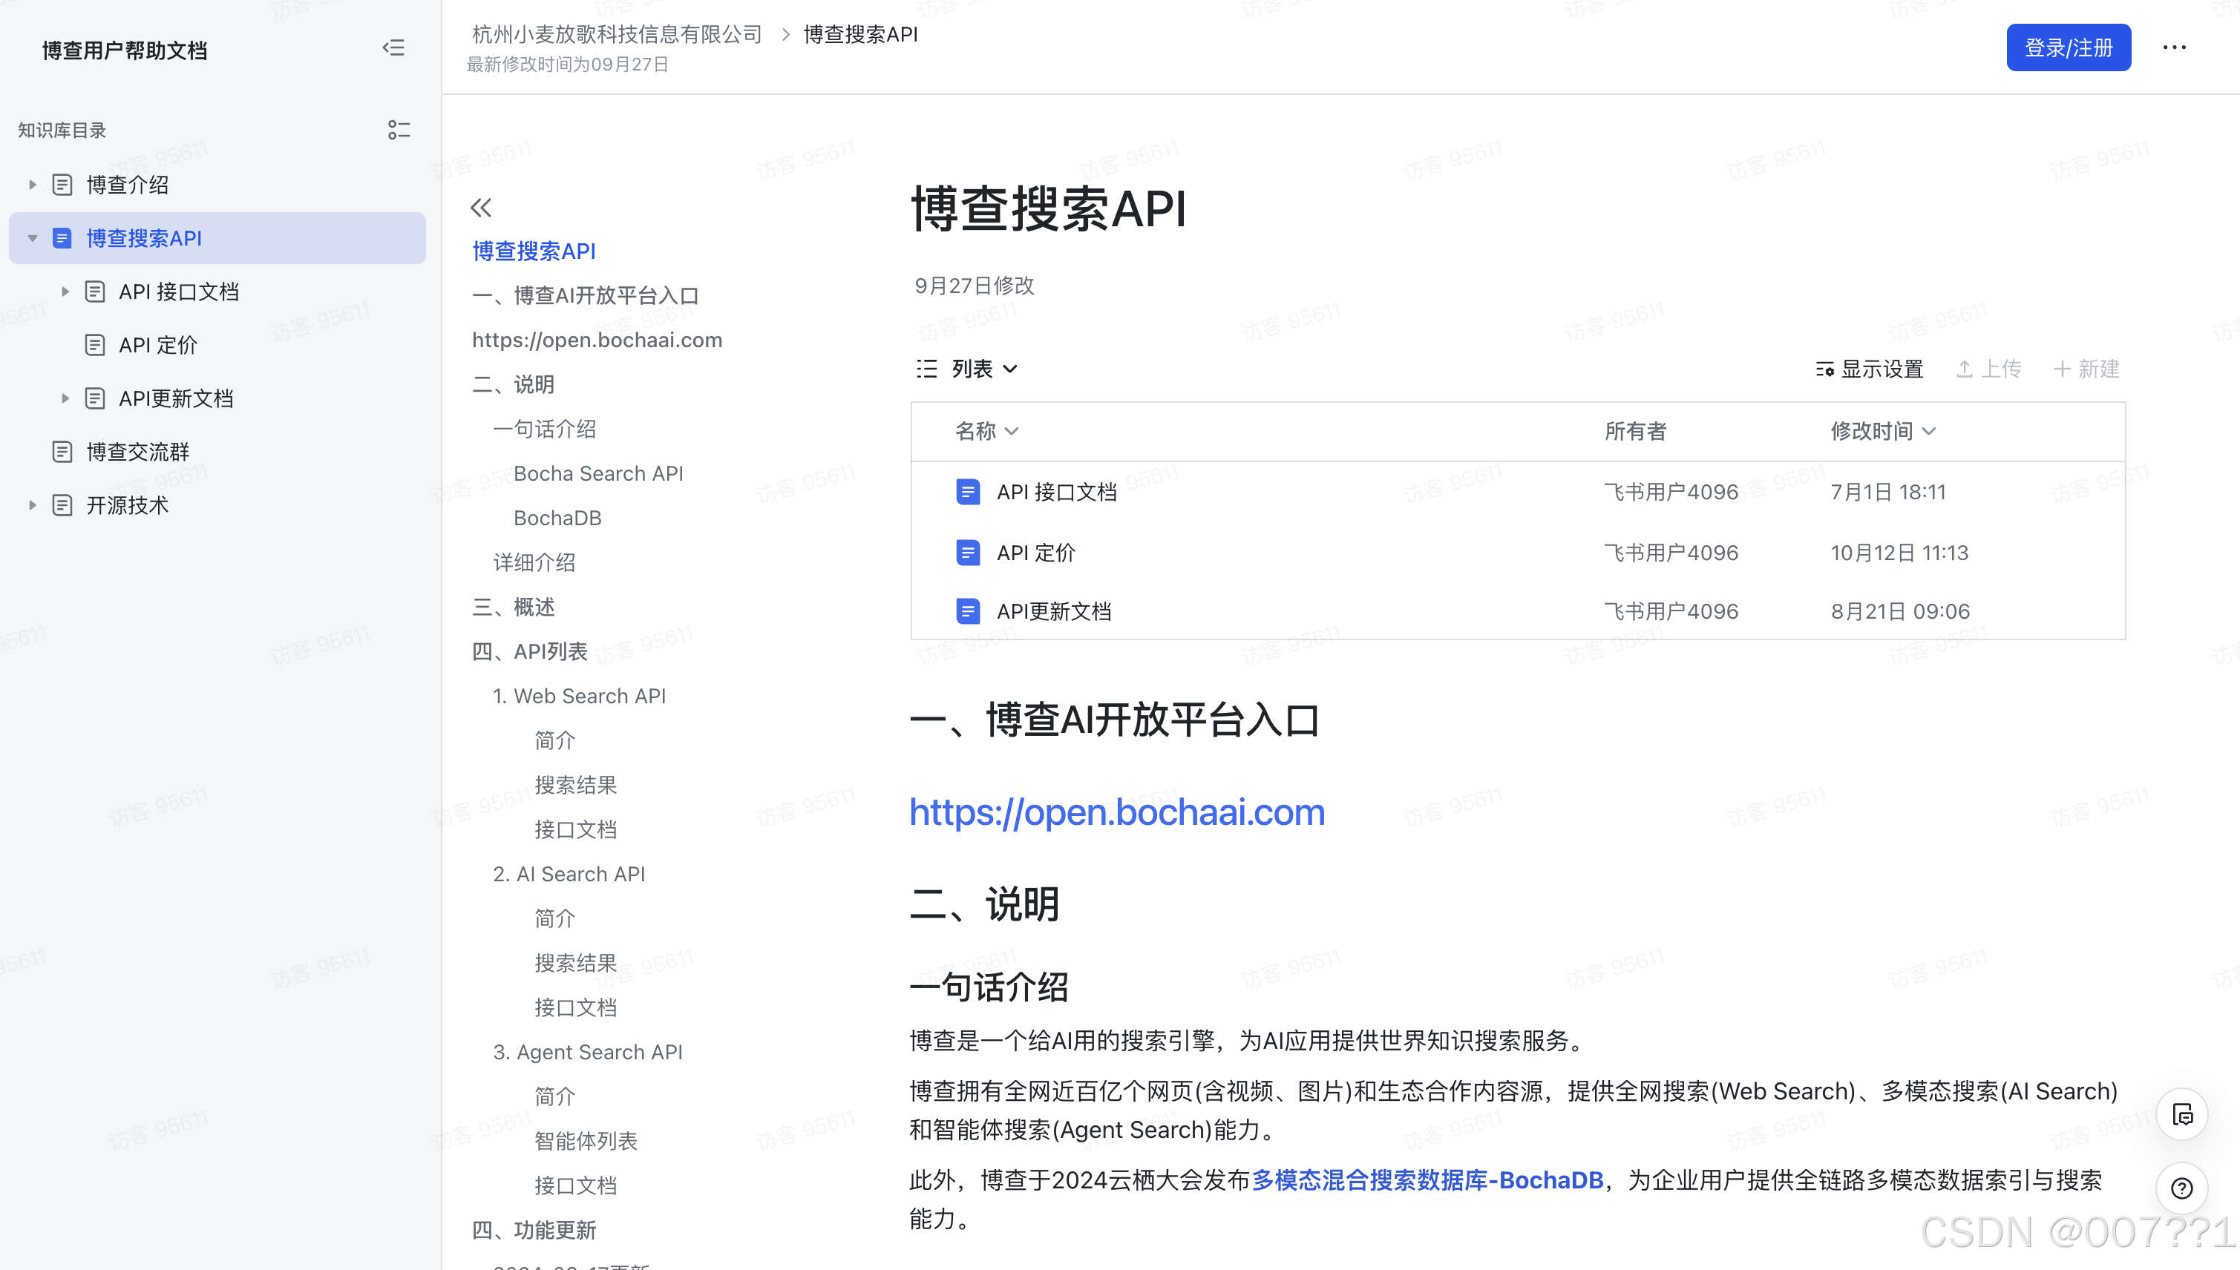
Task: Jump to 一、博查AI开放平台入口 in the outline
Action: coord(586,296)
